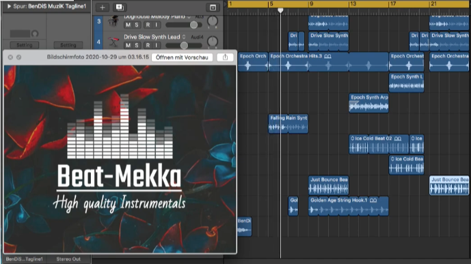Click the full-screen icon in the Quick Look window
This screenshot has width=471, height=264.
pos(18,57)
